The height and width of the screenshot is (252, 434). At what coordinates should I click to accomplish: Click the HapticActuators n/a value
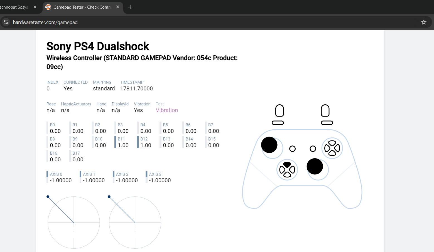(x=65, y=110)
